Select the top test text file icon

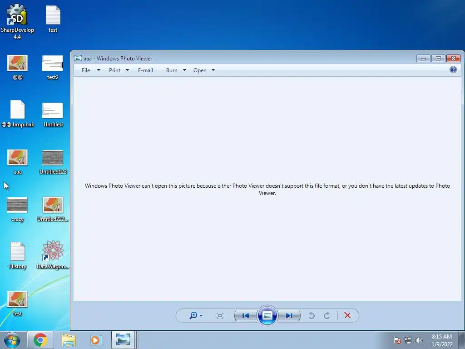pyautogui.click(x=53, y=18)
